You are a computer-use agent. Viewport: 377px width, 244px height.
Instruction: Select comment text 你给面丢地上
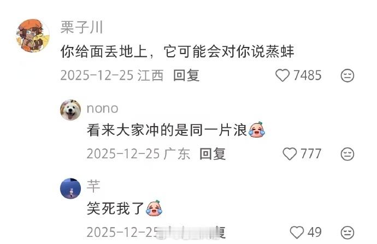pos(104,52)
